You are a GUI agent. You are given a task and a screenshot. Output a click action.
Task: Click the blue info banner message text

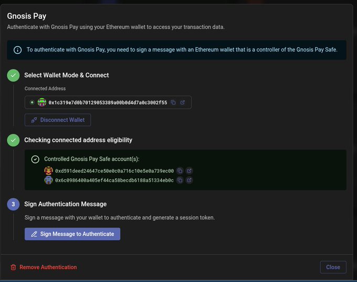click(x=182, y=50)
